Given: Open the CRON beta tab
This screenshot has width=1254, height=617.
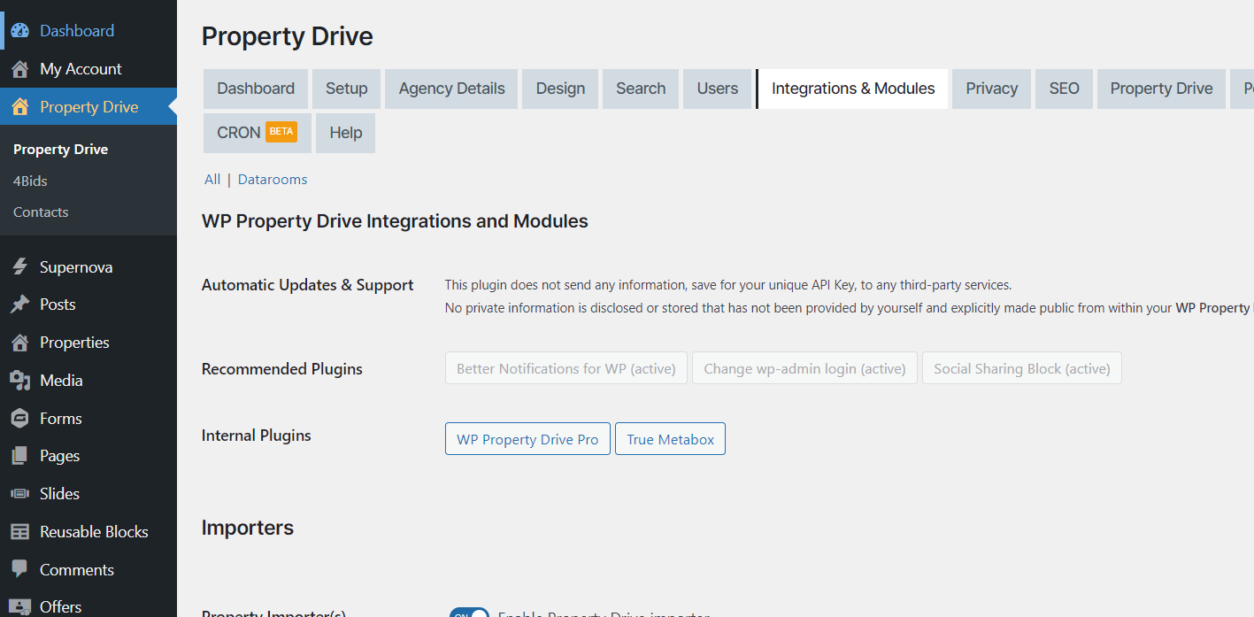Looking at the screenshot, I should (257, 133).
